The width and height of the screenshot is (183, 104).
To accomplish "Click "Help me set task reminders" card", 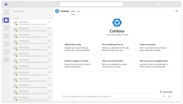I will 117,63.
